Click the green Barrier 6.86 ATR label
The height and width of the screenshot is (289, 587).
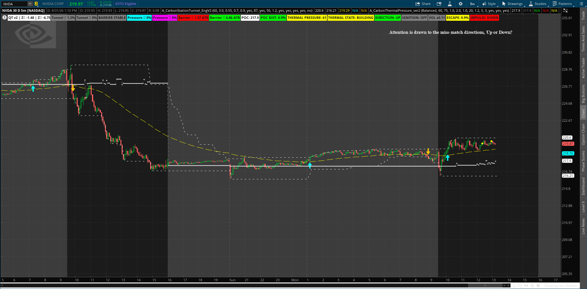pyautogui.click(x=225, y=18)
